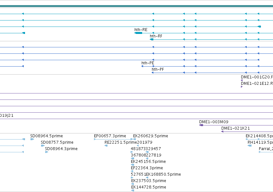Select the clone label ending in 019J21
The image size is (273, 192).
click(x=7, y=116)
